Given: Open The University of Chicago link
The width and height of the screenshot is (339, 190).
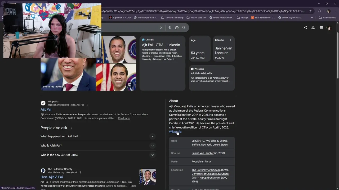Looking at the screenshot, I should (206, 170).
